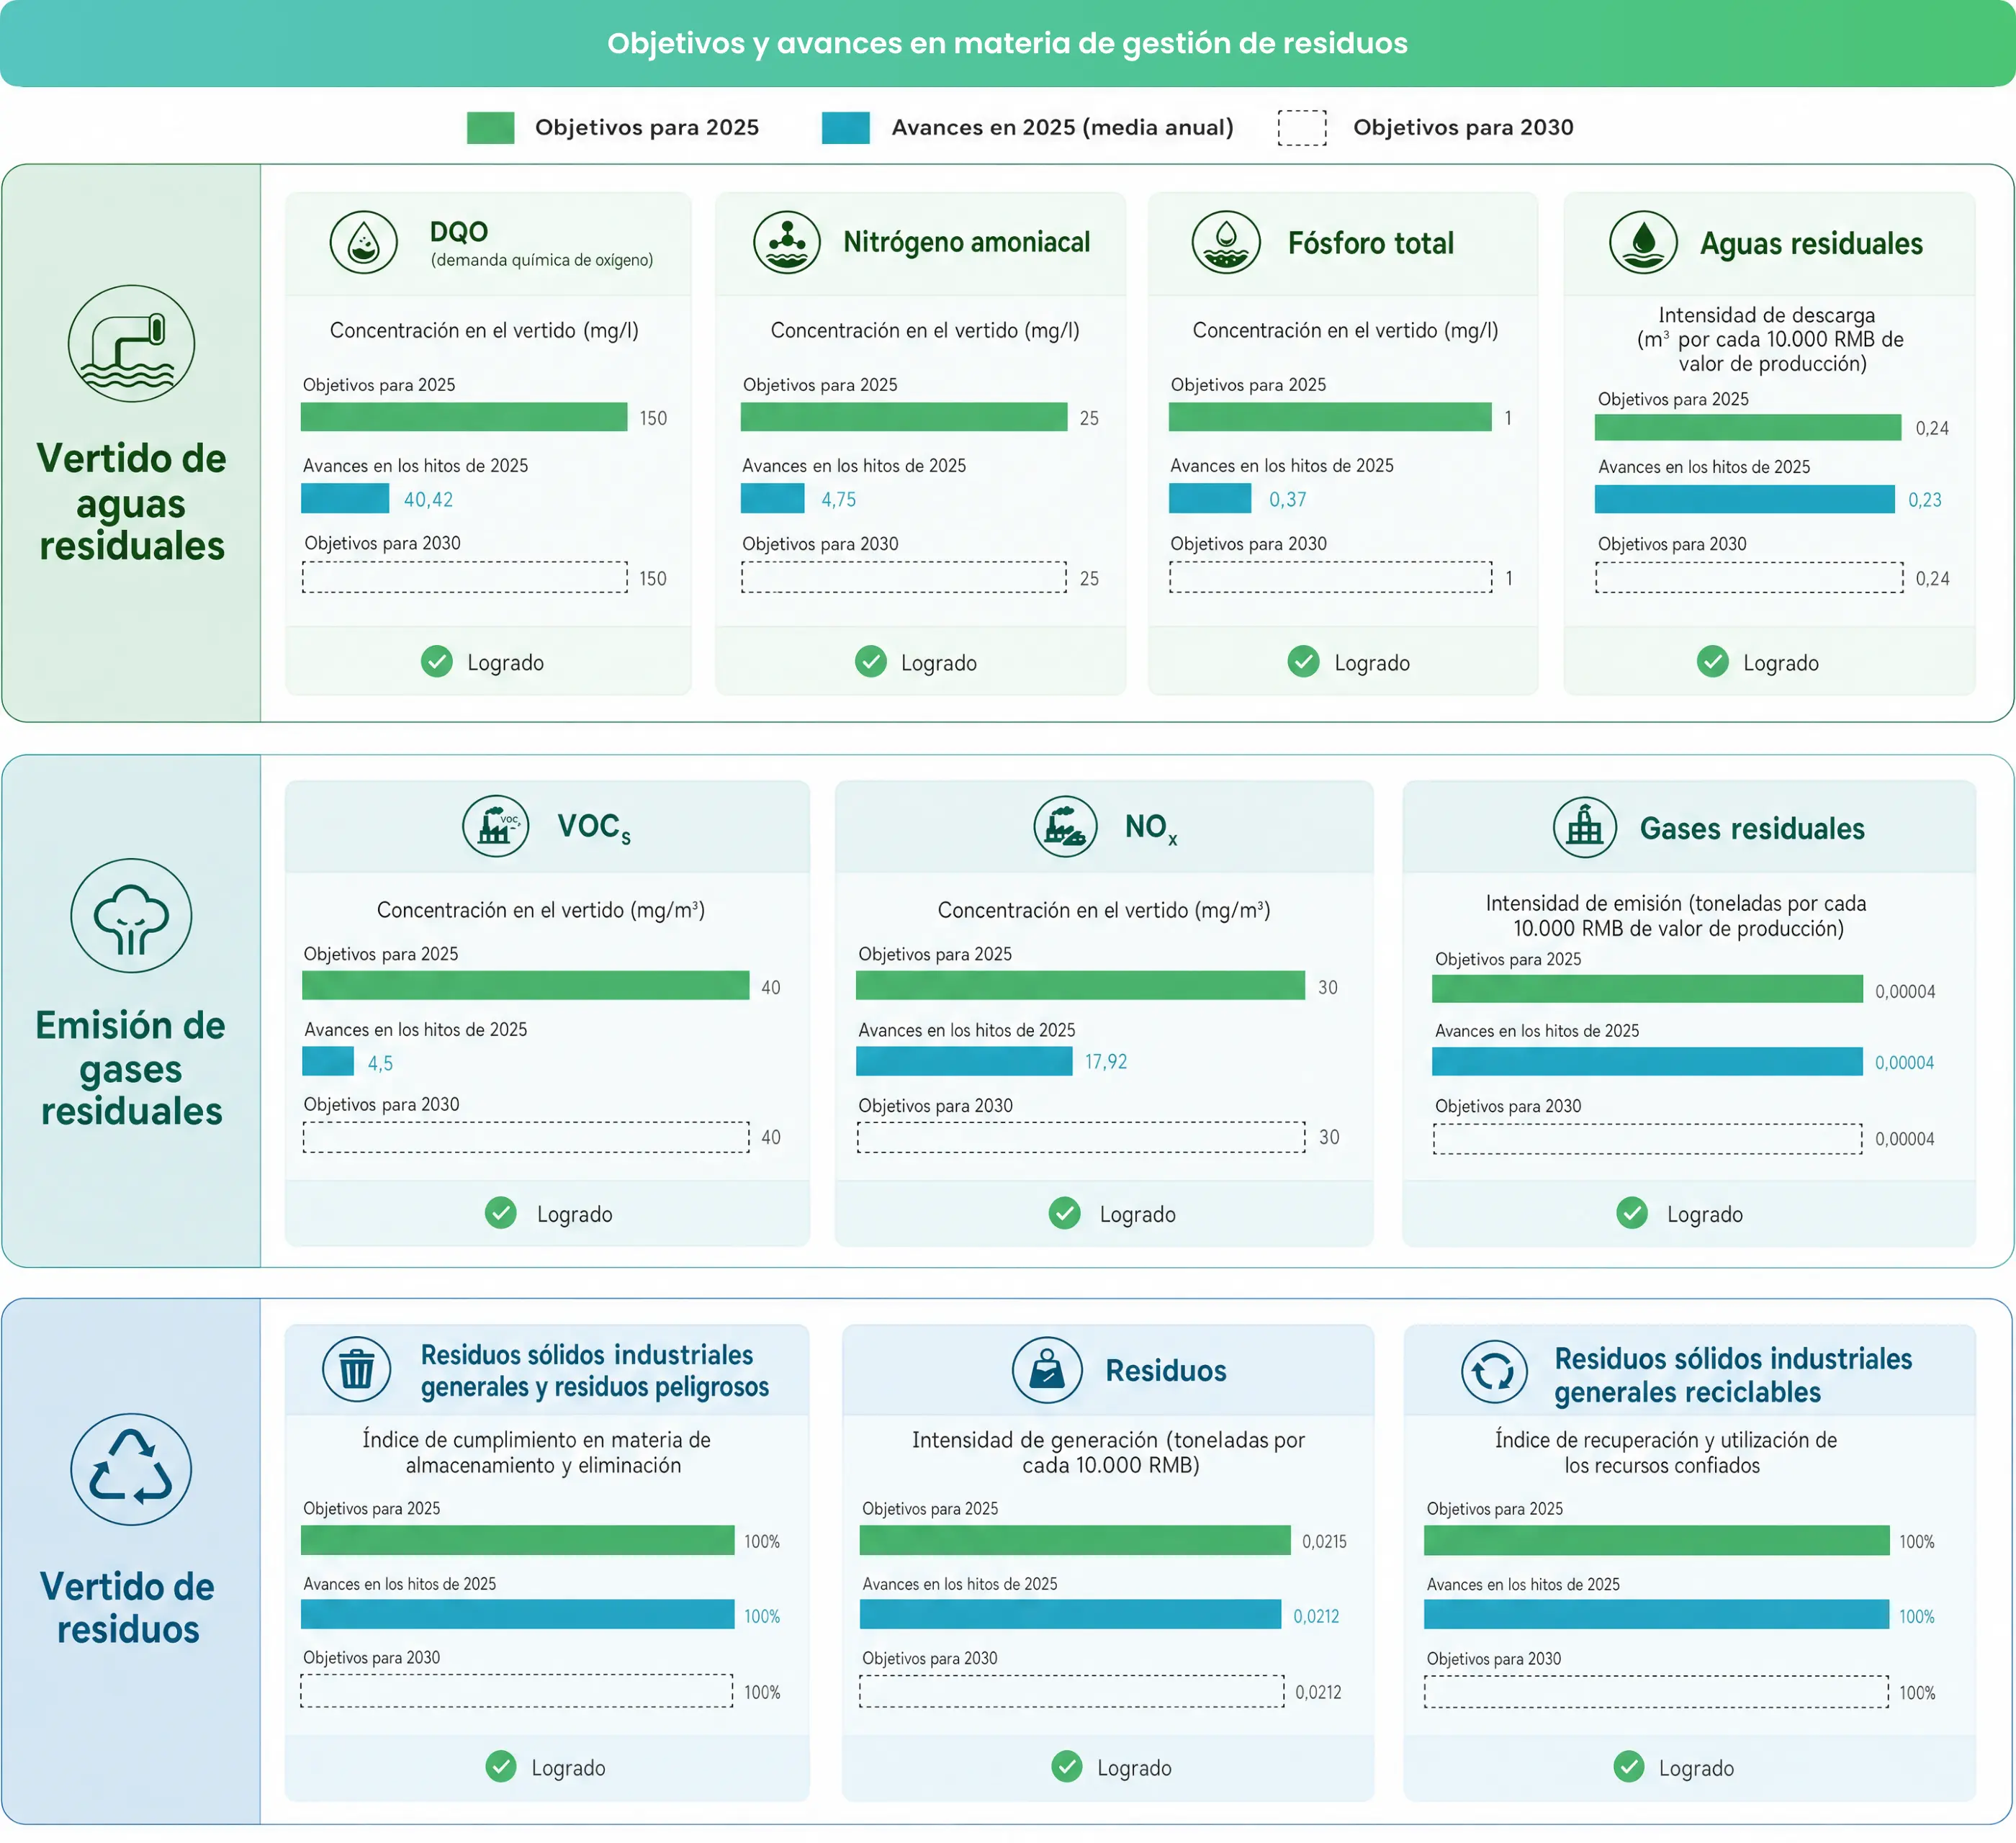Click the value 17,92 in the NOx card

1106,1061
